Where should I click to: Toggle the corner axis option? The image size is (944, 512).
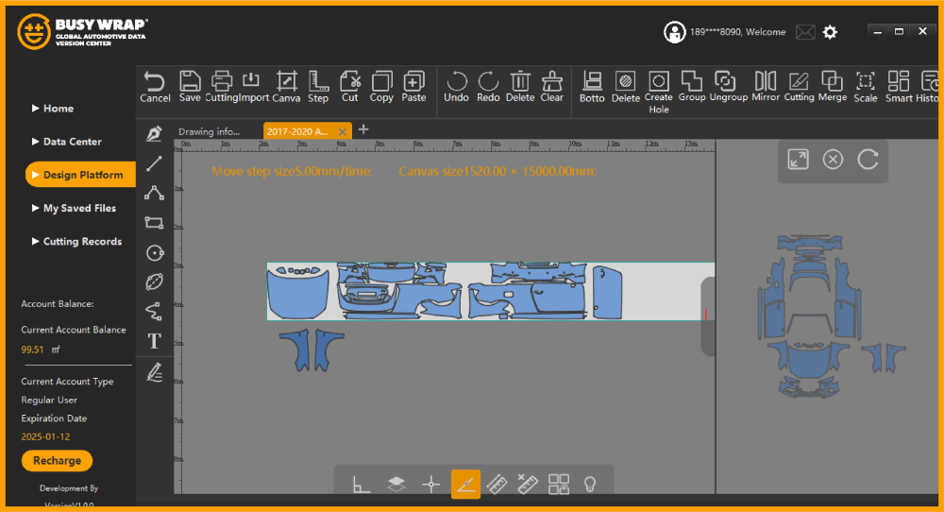point(362,484)
